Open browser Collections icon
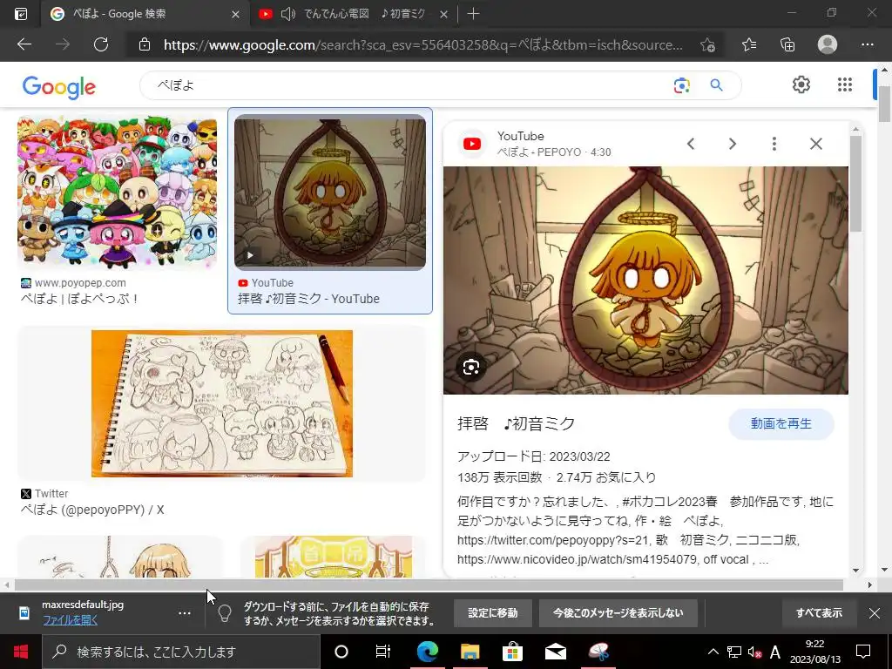The image size is (892, 669). pos(787,44)
